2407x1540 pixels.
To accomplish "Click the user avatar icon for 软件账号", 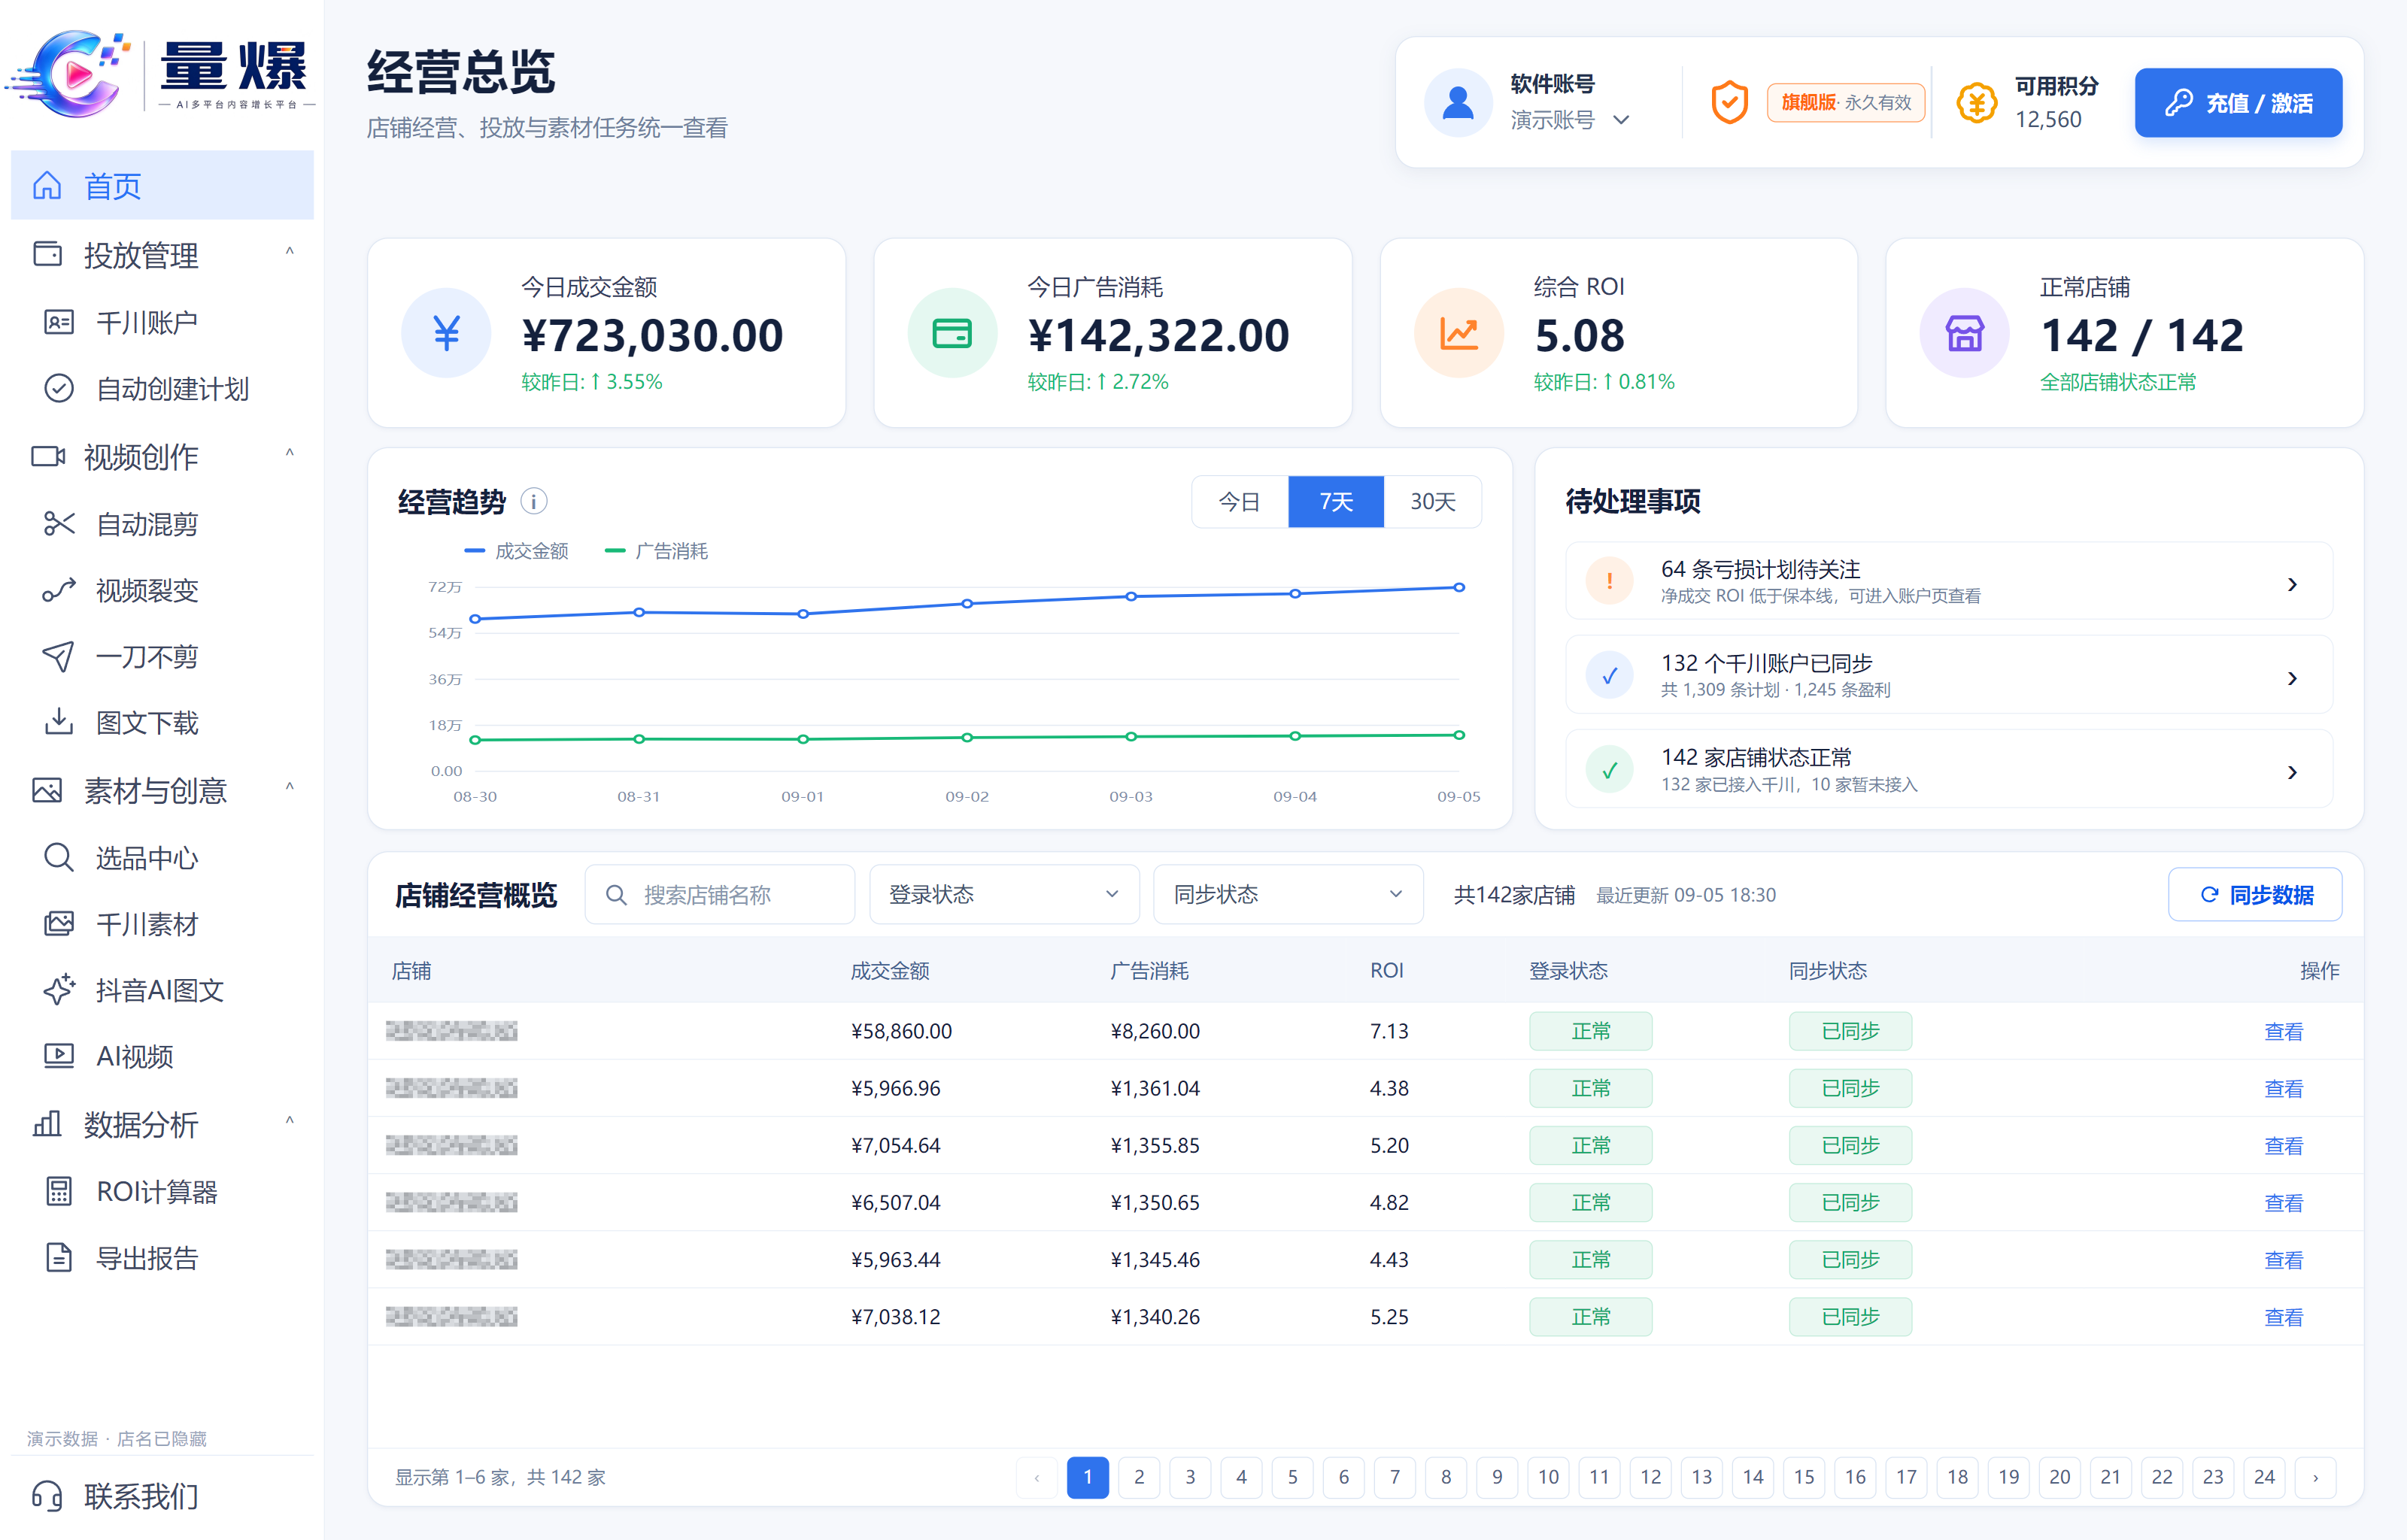I will 1458,103.
